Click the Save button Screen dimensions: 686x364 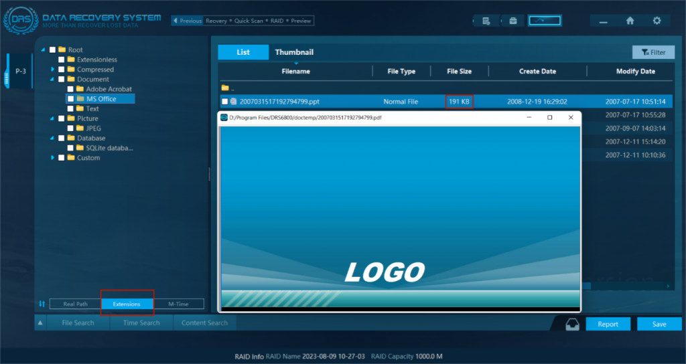(659, 324)
